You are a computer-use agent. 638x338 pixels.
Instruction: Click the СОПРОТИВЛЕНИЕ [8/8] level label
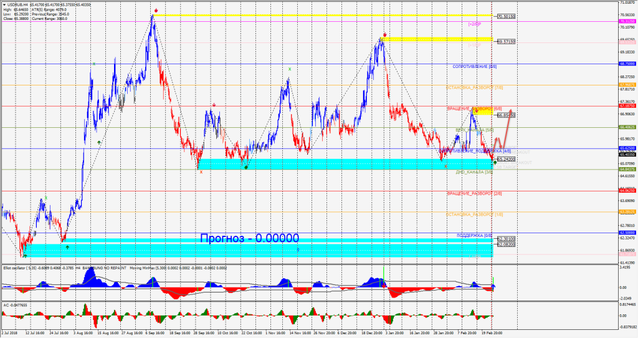point(474,66)
